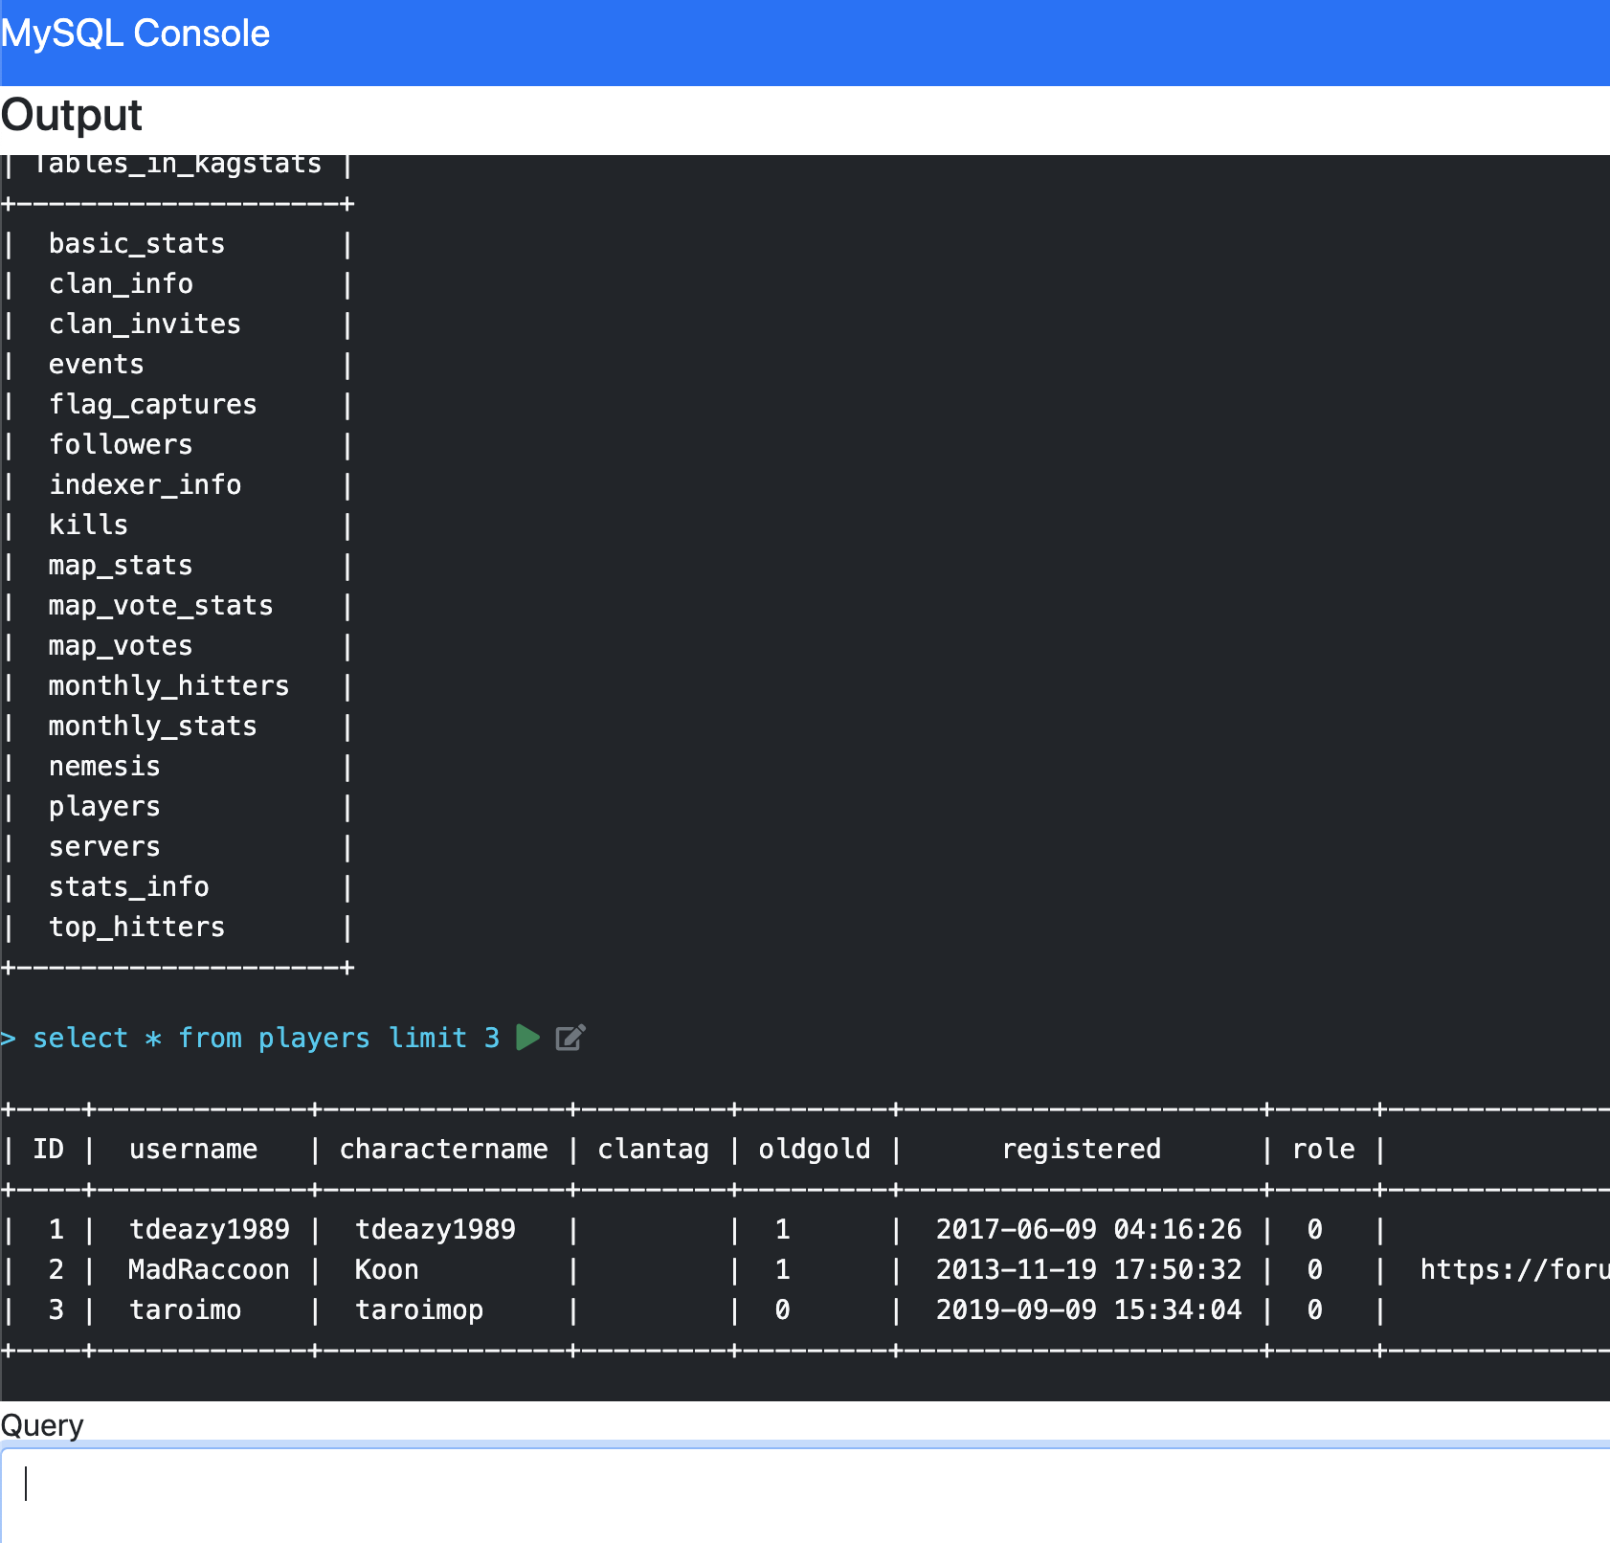Click into the Query input box

coord(805,1495)
